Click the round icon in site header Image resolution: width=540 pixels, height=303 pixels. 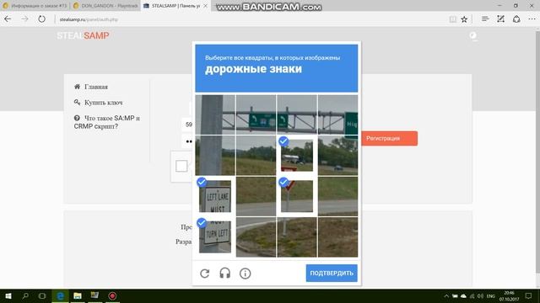click(473, 35)
